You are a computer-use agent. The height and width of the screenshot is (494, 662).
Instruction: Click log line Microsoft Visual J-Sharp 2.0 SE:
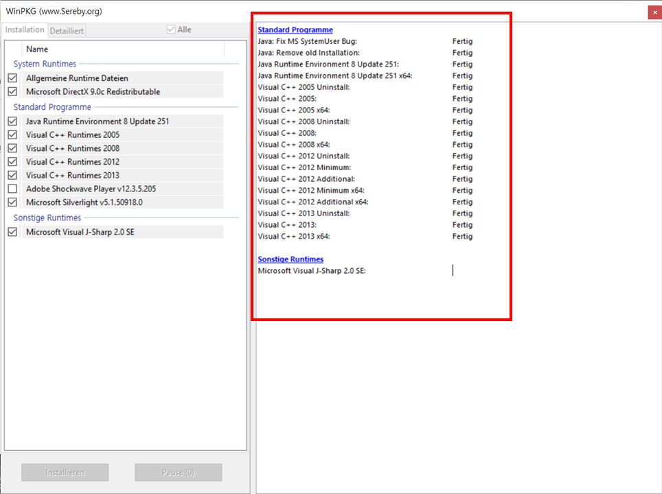(x=312, y=271)
